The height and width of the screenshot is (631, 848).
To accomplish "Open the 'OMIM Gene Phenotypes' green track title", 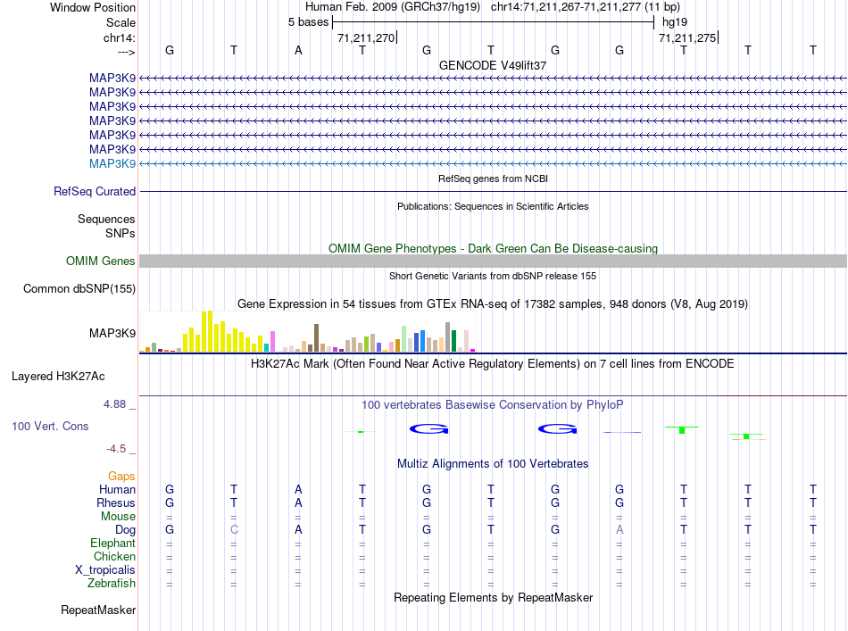I will tap(493, 249).
